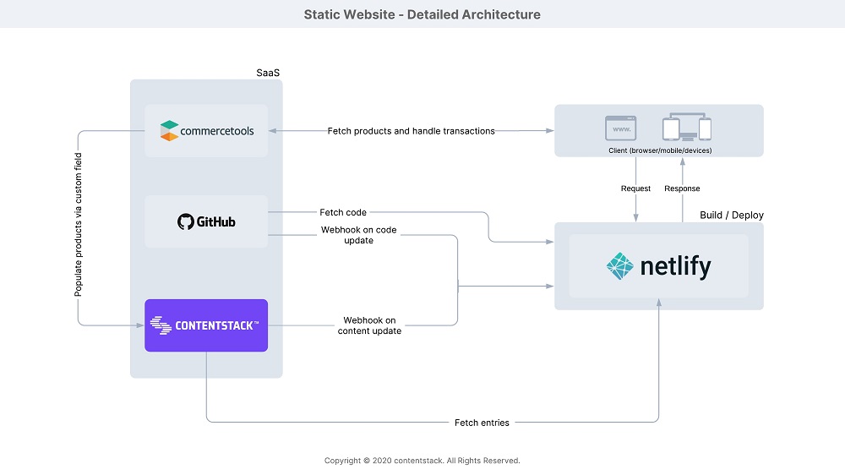Image resolution: width=845 pixels, height=475 pixels.
Task: Click the 'SaaS' group heading
Action: tap(268, 73)
